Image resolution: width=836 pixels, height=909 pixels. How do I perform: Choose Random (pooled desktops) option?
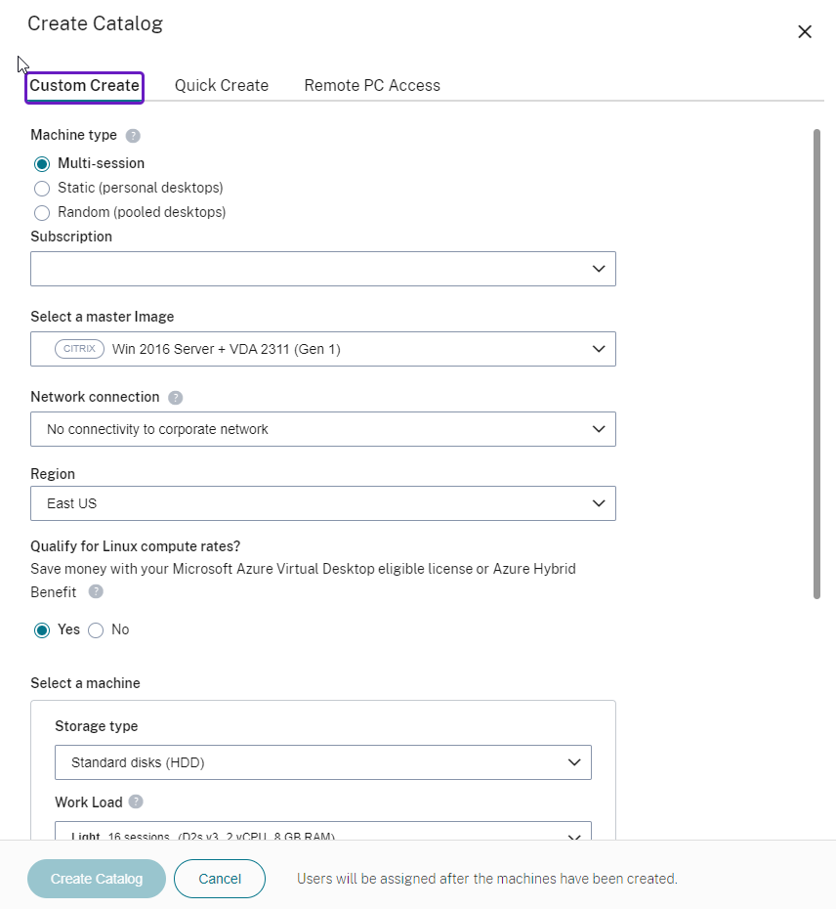[x=42, y=213]
